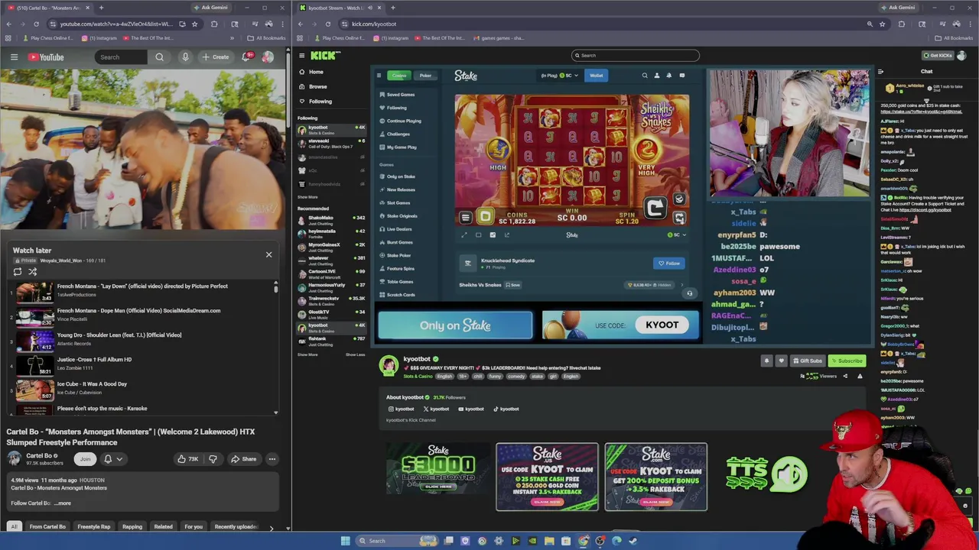Screen dimensions: 979x550
Task: Click Subscribe on kyootbot channel
Action: [x=846, y=361]
